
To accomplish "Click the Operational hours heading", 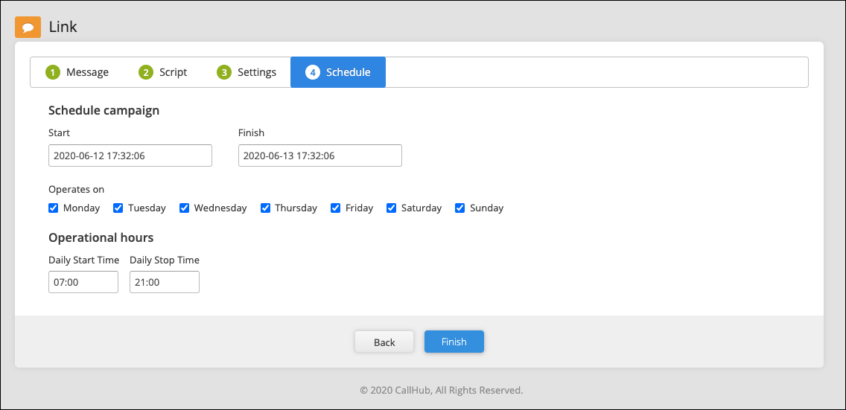I will 101,237.
